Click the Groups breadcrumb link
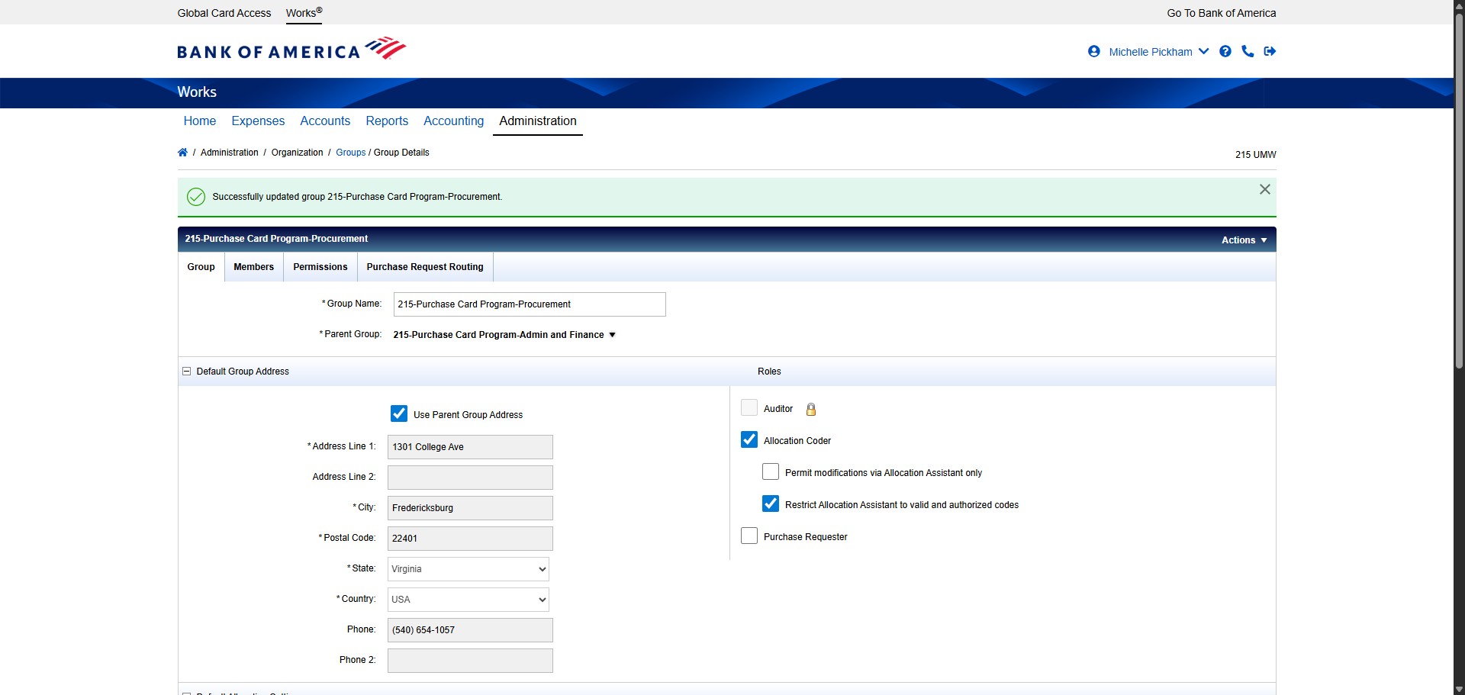The image size is (1465, 695). (350, 153)
